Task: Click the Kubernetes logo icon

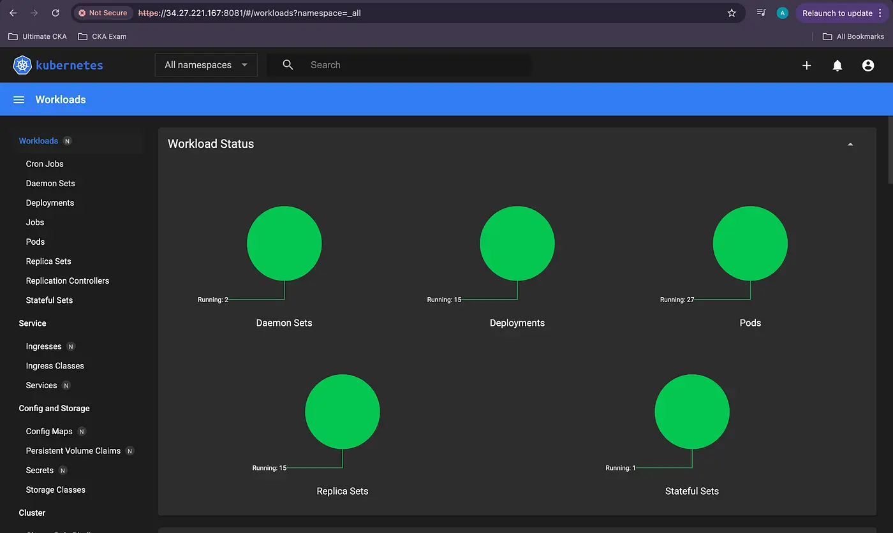Action: pos(22,65)
